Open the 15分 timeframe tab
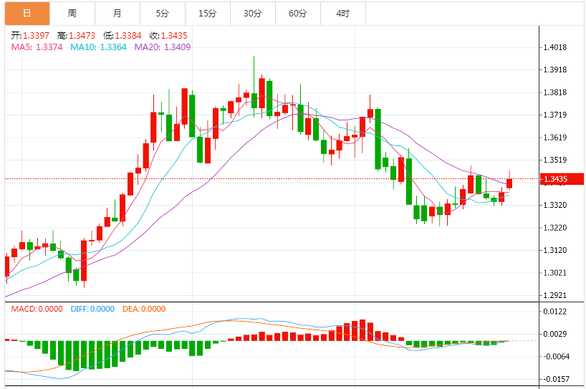586x389 pixels. pyautogui.click(x=208, y=14)
